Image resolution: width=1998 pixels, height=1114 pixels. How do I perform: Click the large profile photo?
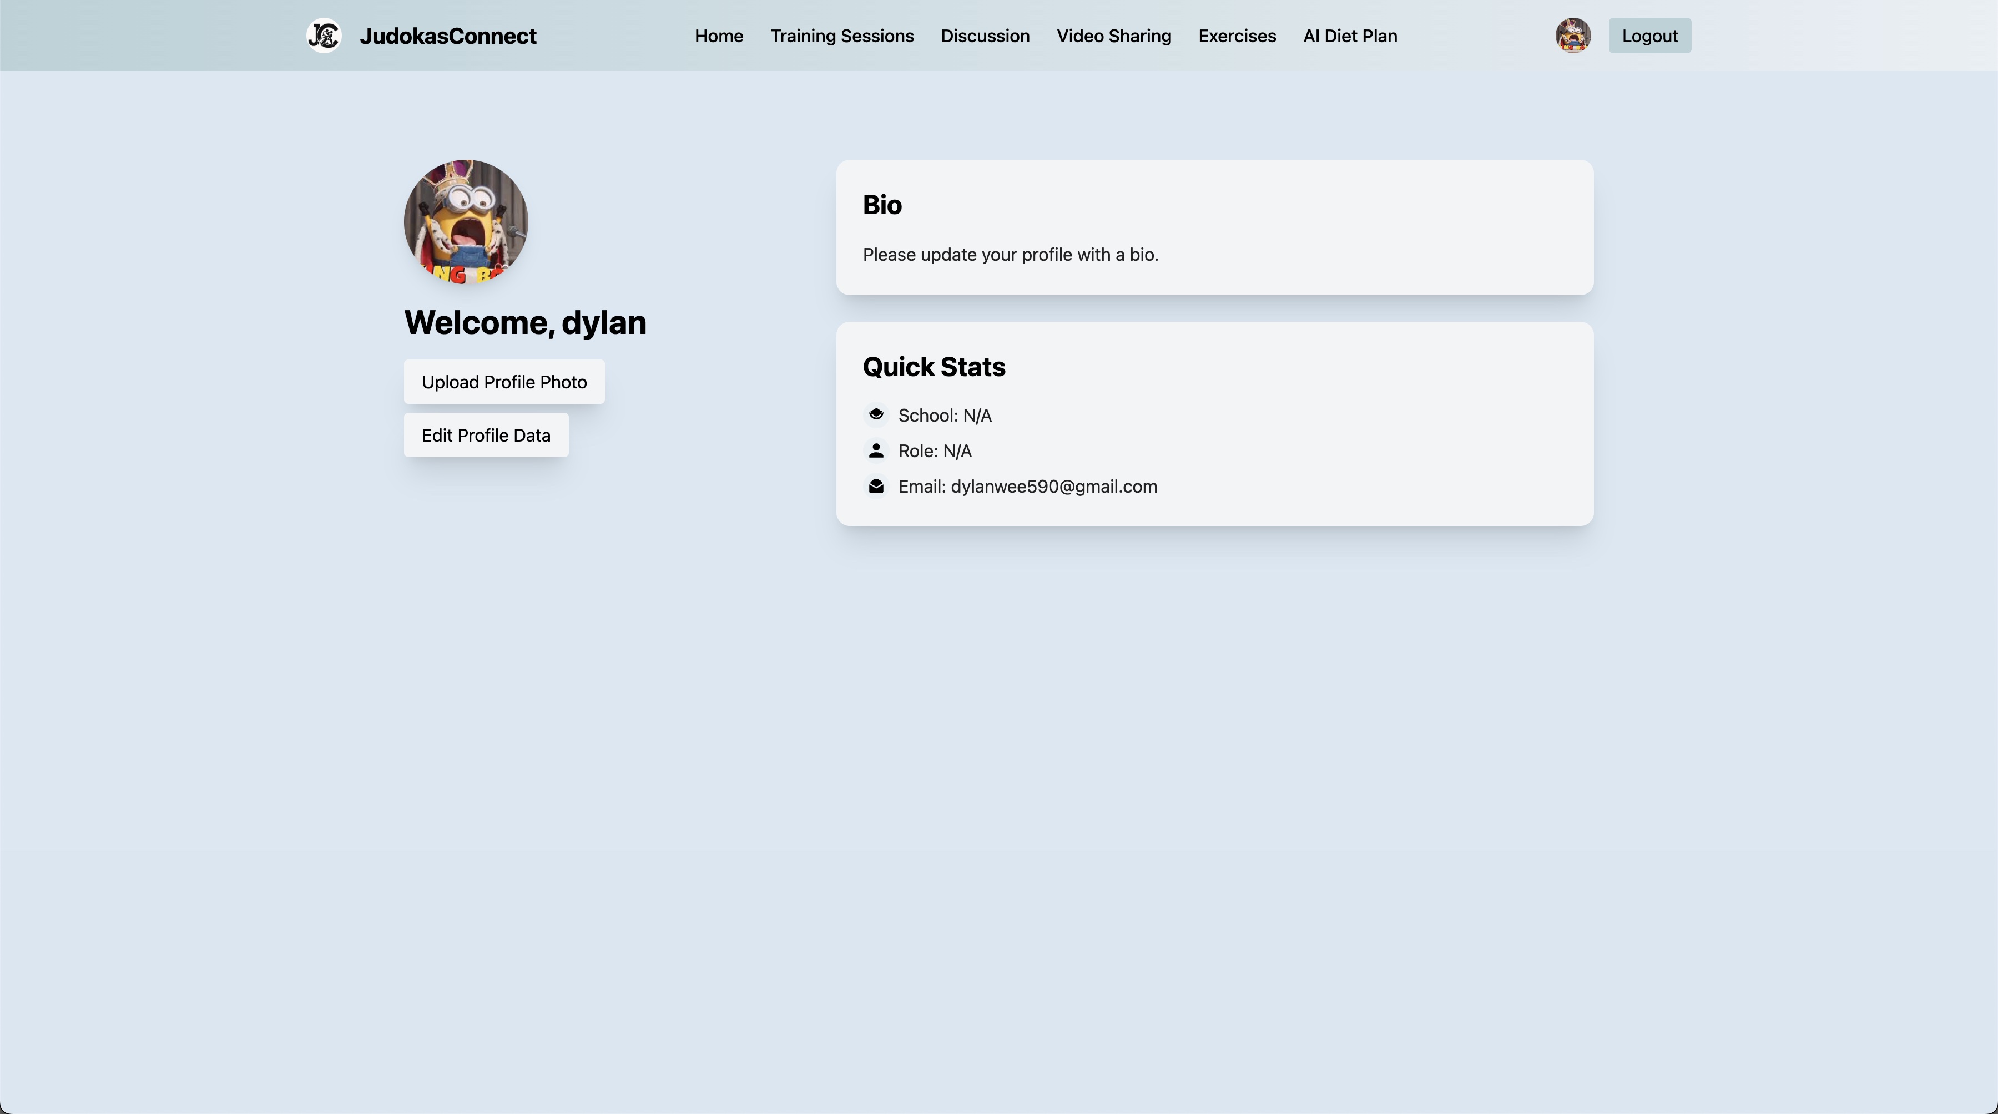[x=466, y=222]
